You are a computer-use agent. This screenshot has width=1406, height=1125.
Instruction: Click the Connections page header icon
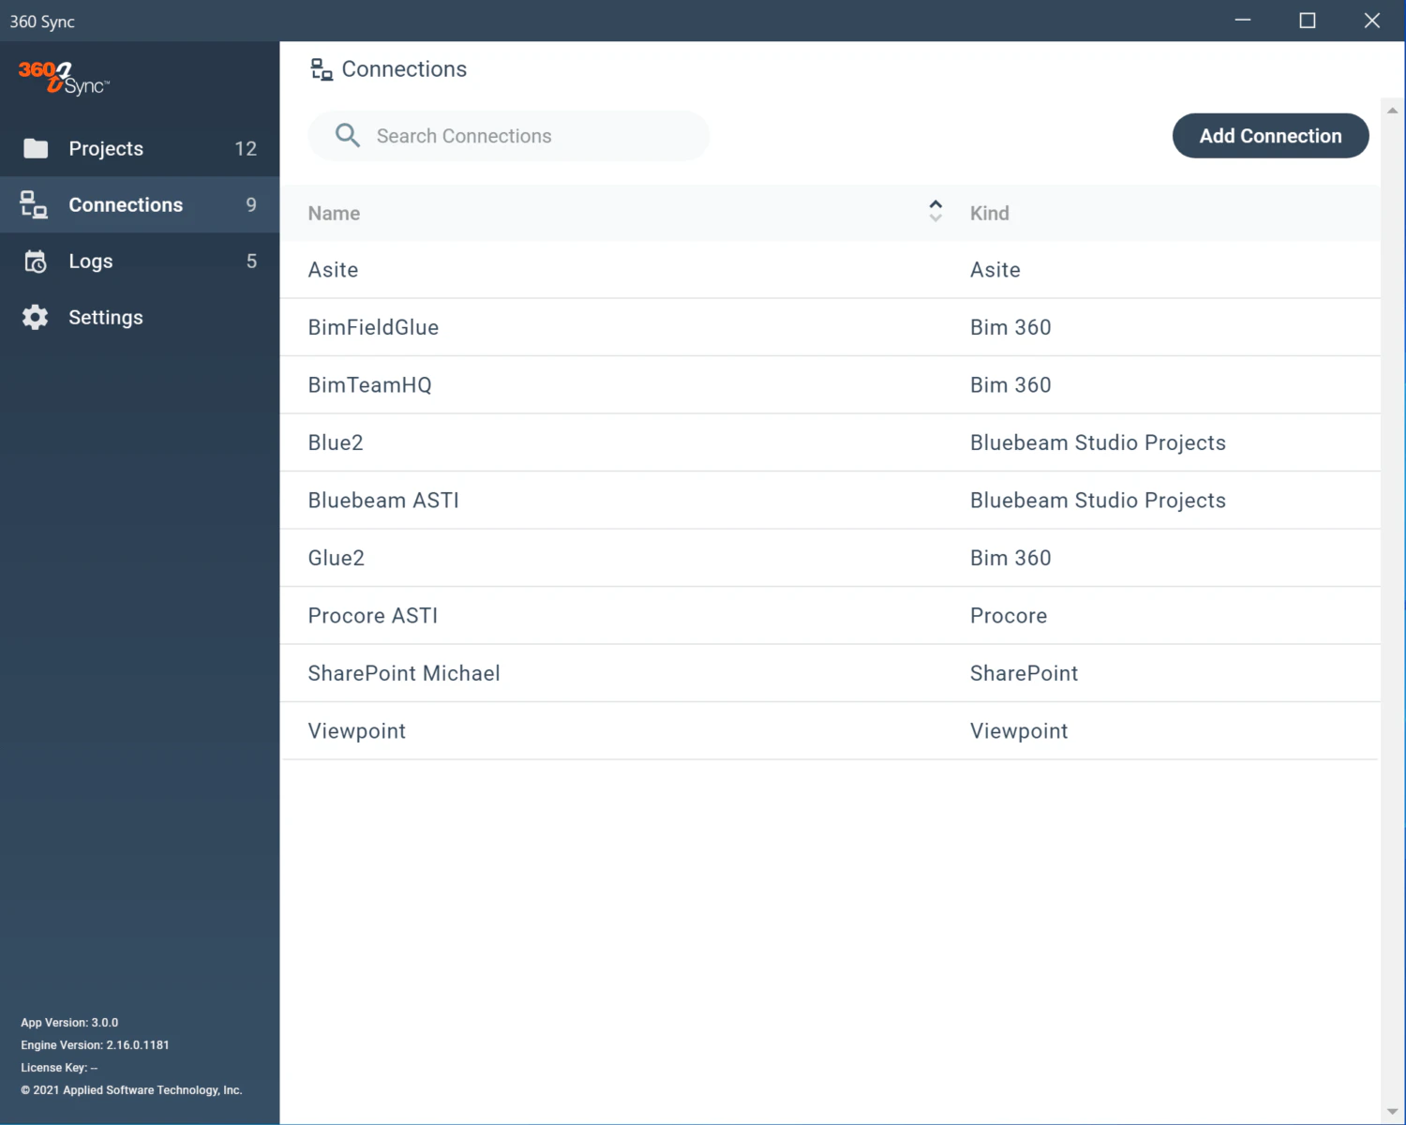[x=322, y=69]
